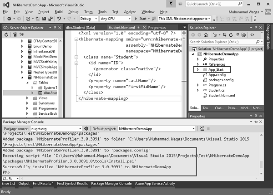Screen dimensions: 273x195
Task: Click Collapse All icon in Solution Explorer
Action: pyautogui.click(x=237, y=35)
